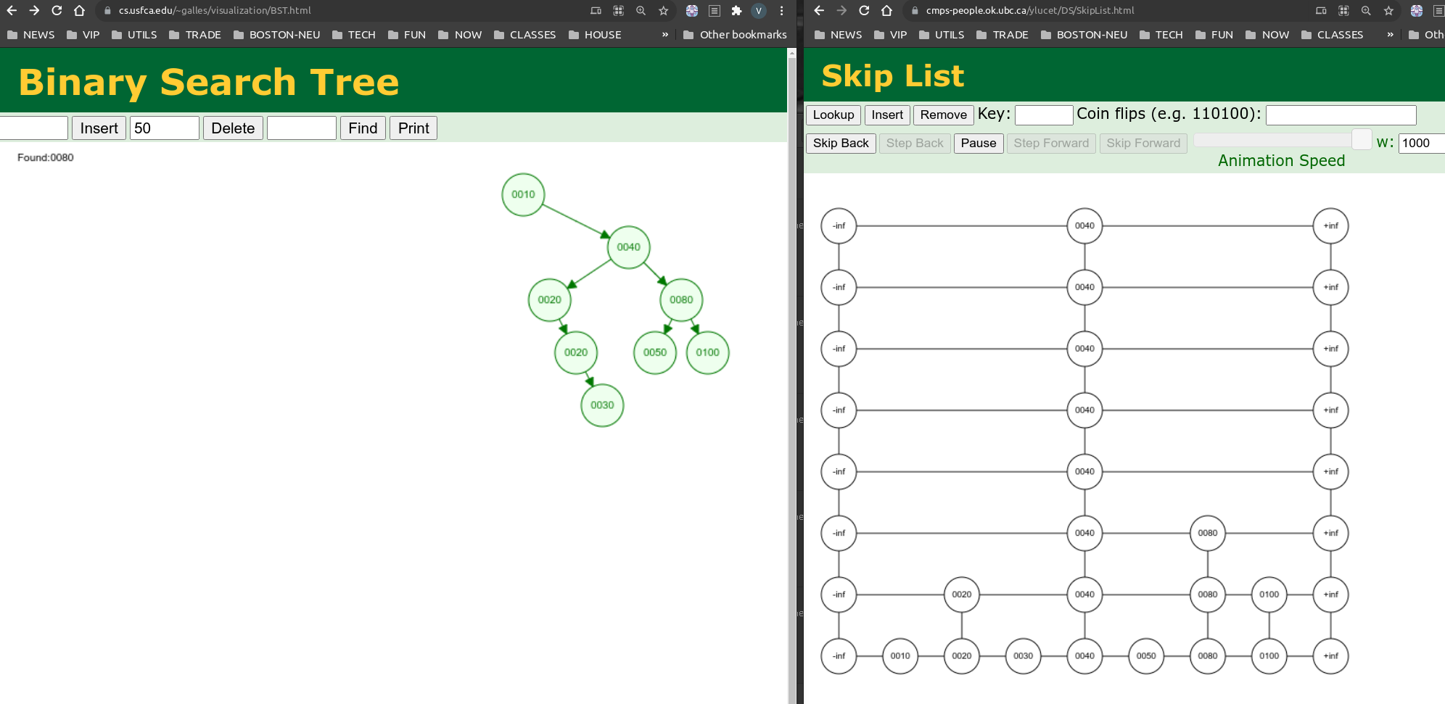Viewport: 1445px width, 704px height.
Task: Click tree node 0080 in the BST
Action: click(681, 300)
